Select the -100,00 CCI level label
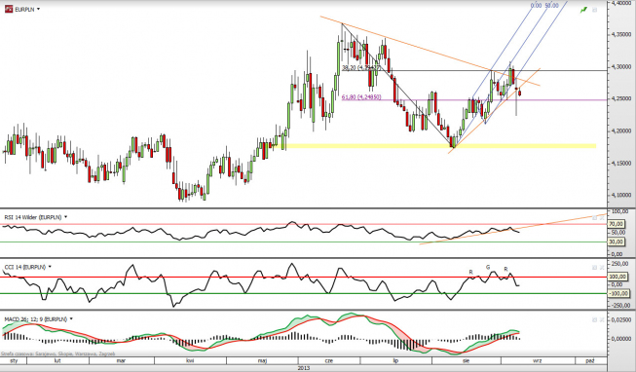The height and width of the screenshot is (372, 636). (618, 293)
